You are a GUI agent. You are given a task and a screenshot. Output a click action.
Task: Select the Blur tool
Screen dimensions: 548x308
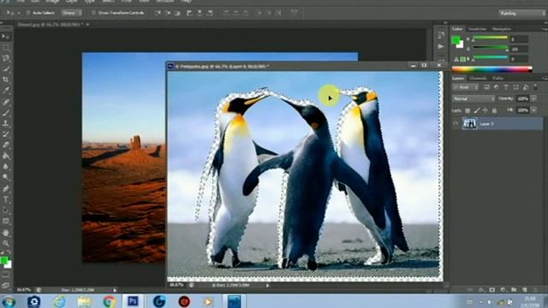6,167
